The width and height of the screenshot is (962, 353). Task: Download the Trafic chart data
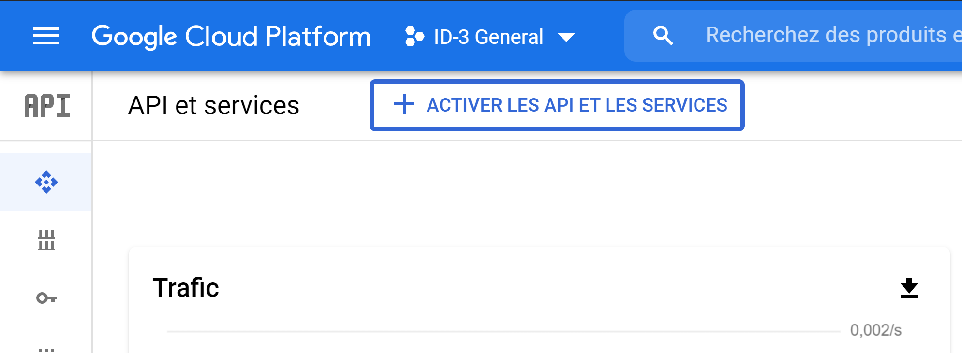909,288
